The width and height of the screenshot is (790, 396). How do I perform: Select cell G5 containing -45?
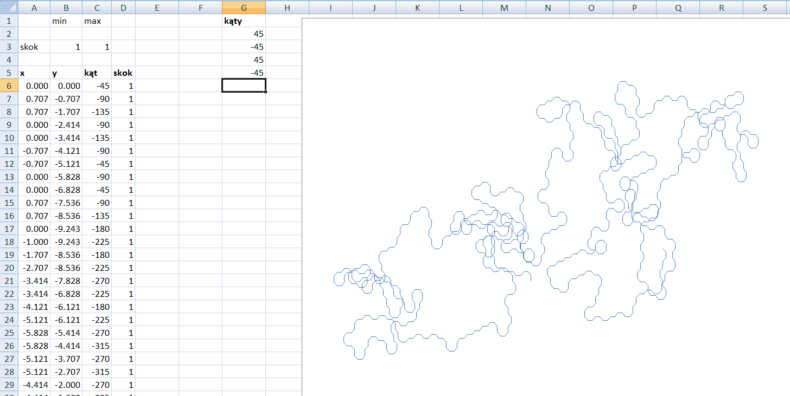(244, 73)
